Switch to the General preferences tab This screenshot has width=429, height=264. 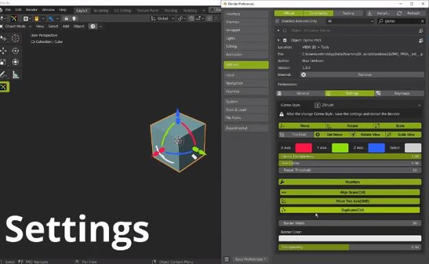tap(300, 94)
